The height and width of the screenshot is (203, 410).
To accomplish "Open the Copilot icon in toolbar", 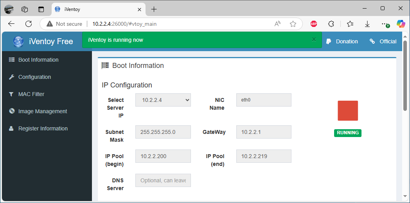I will pyautogui.click(x=401, y=24).
